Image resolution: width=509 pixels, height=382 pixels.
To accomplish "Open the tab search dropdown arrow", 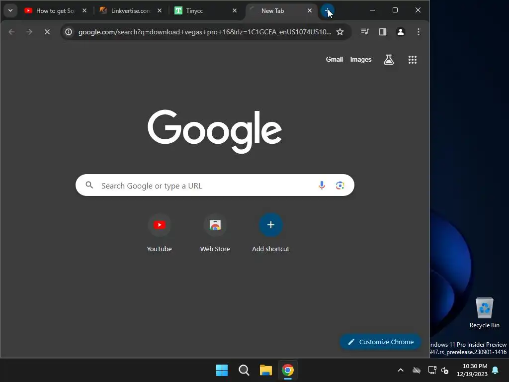I will click(x=10, y=10).
